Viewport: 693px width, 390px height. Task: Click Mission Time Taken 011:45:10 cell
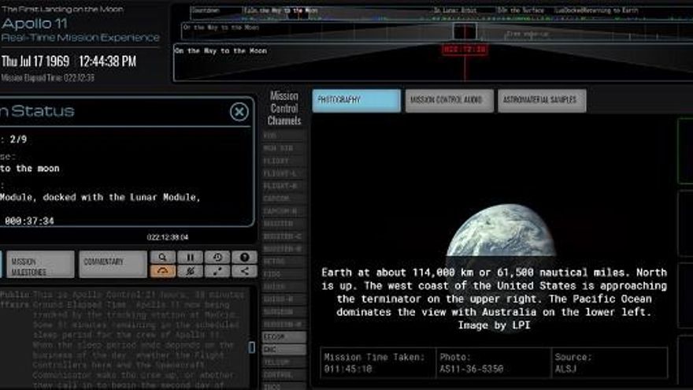coord(378,363)
